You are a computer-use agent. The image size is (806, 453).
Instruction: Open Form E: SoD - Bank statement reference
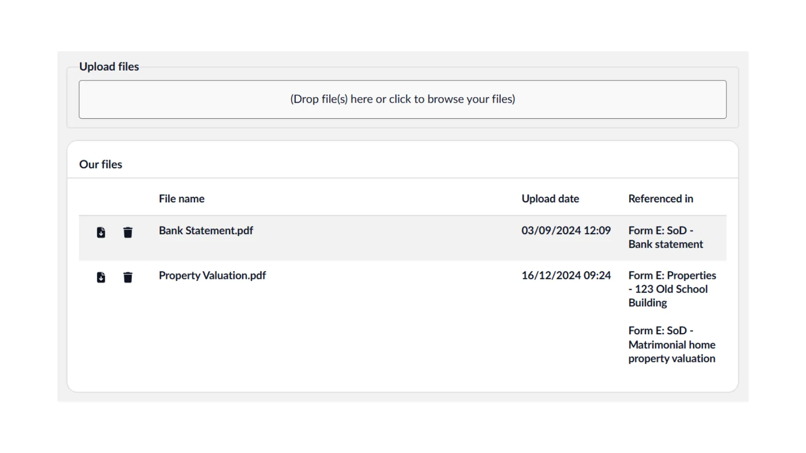(x=665, y=238)
